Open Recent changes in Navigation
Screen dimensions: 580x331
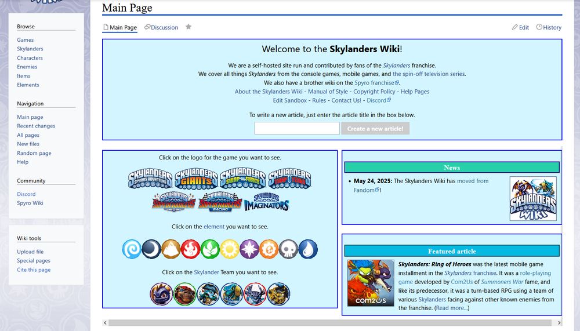[36, 126]
